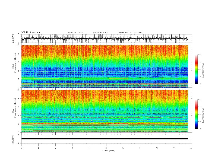Select the date text "Mar.15, 2024"
The width and height of the screenshot is (215, 166).
coord(76,33)
